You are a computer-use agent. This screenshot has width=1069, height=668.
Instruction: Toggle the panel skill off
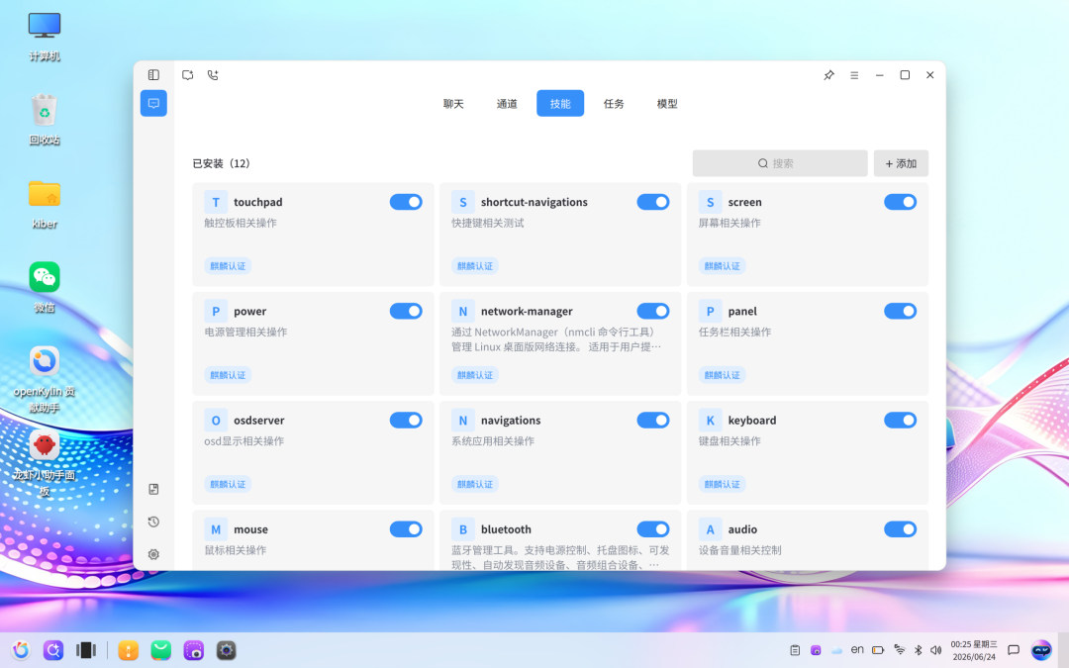point(900,311)
